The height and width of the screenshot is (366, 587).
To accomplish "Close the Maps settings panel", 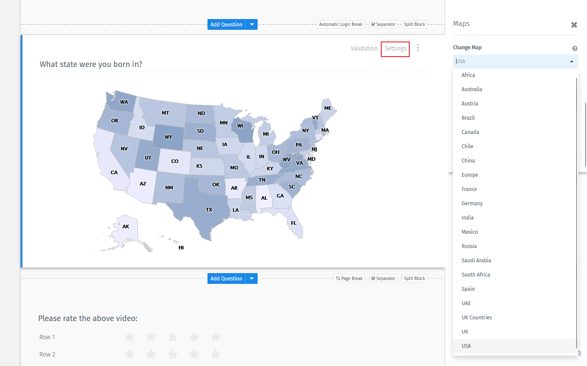I will point(574,25).
